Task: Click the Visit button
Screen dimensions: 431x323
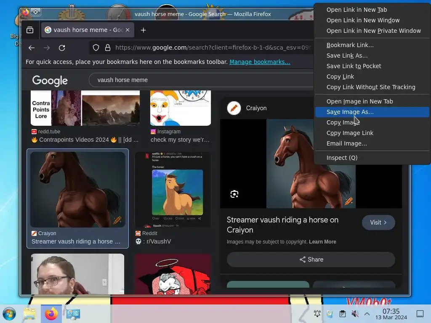Action: point(378,222)
